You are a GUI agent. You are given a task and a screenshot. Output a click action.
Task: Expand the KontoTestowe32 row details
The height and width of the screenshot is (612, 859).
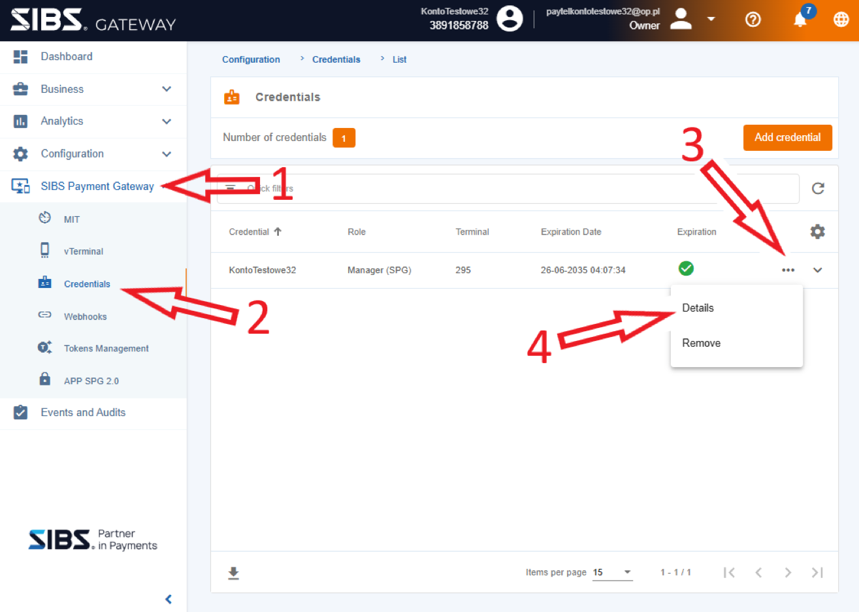point(817,270)
